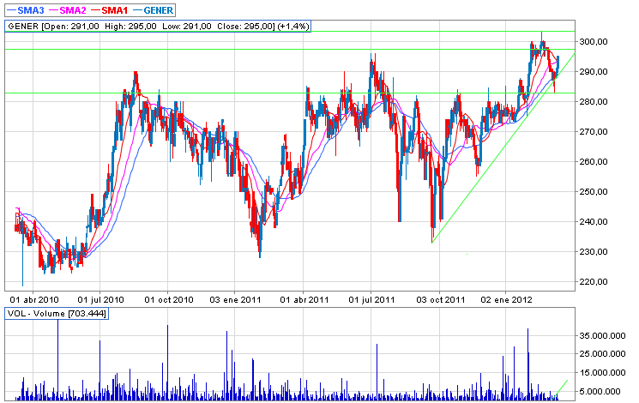Click the SMA2 legend entry
Screen dimensions: 639x403
click(x=67, y=10)
